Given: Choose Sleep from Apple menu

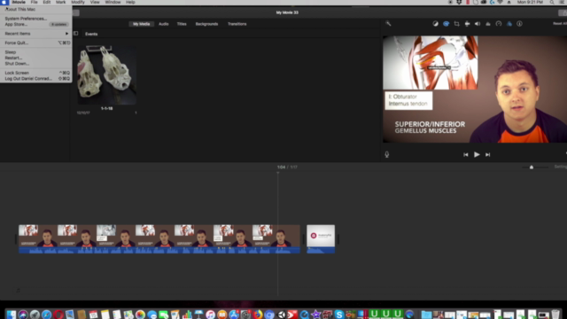Looking at the screenshot, I should tap(35, 52).
